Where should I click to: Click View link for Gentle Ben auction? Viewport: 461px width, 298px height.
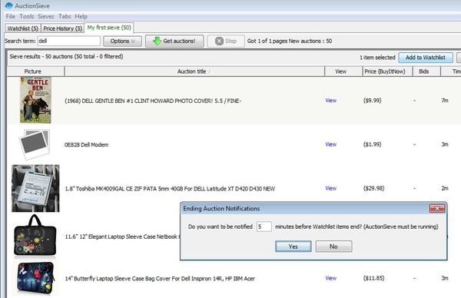coord(330,101)
